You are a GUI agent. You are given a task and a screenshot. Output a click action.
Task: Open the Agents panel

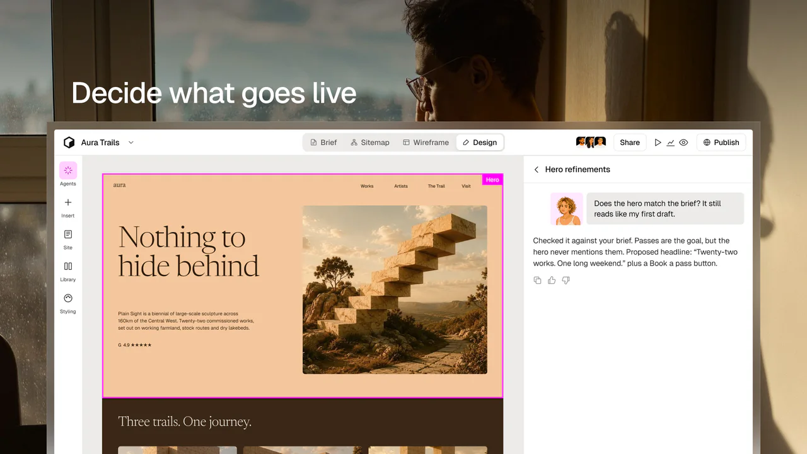tap(68, 175)
